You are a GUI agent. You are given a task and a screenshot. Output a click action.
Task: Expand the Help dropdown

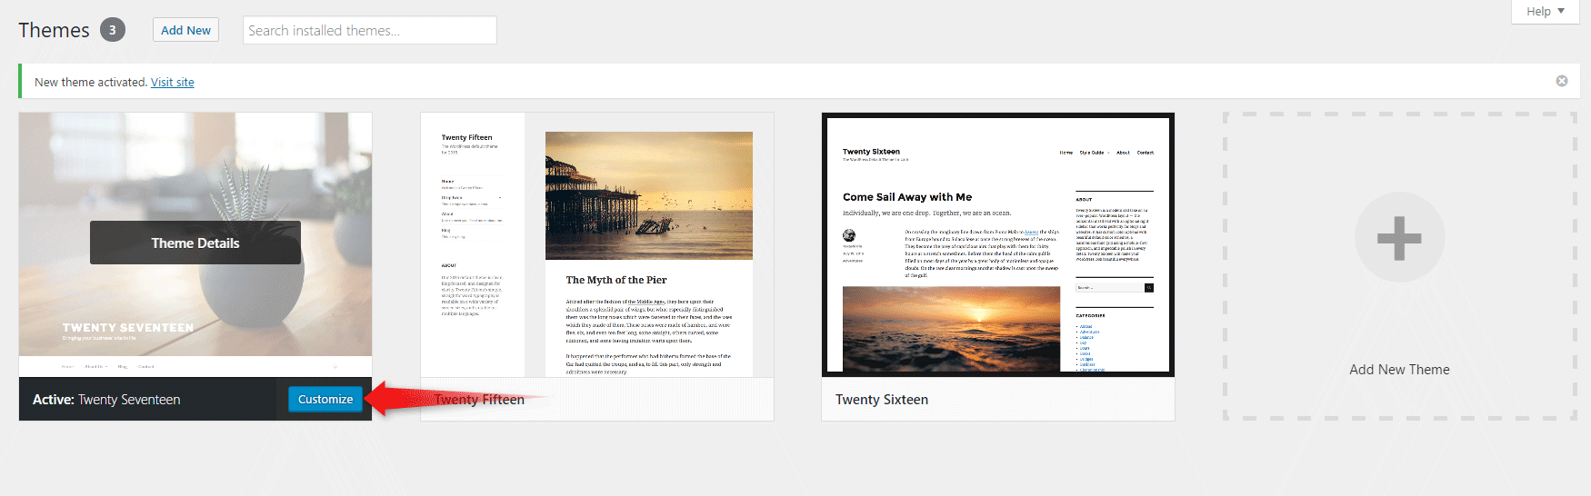1545,11
